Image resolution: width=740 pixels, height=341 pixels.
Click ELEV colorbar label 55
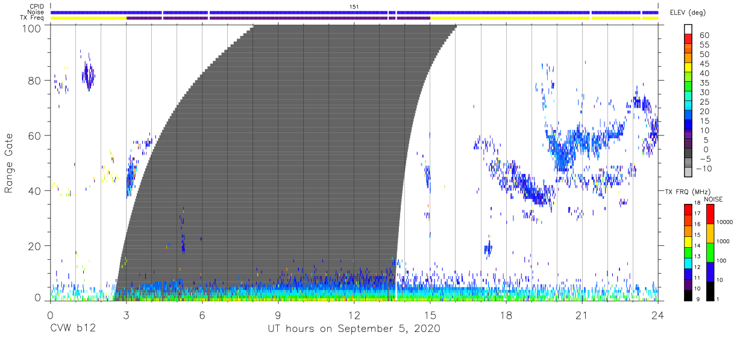tap(703, 45)
